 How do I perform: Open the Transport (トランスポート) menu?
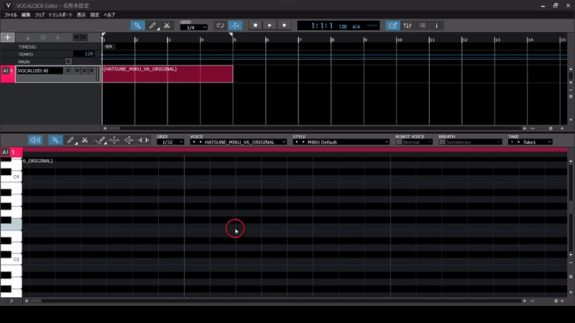60,14
